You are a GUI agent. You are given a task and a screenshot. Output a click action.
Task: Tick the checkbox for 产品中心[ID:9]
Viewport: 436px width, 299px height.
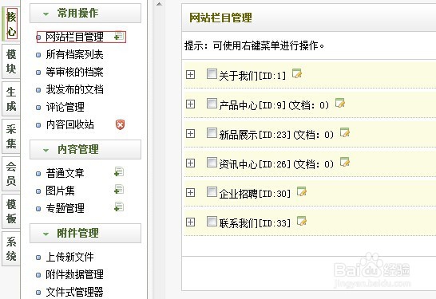click(x=212, y=104)
